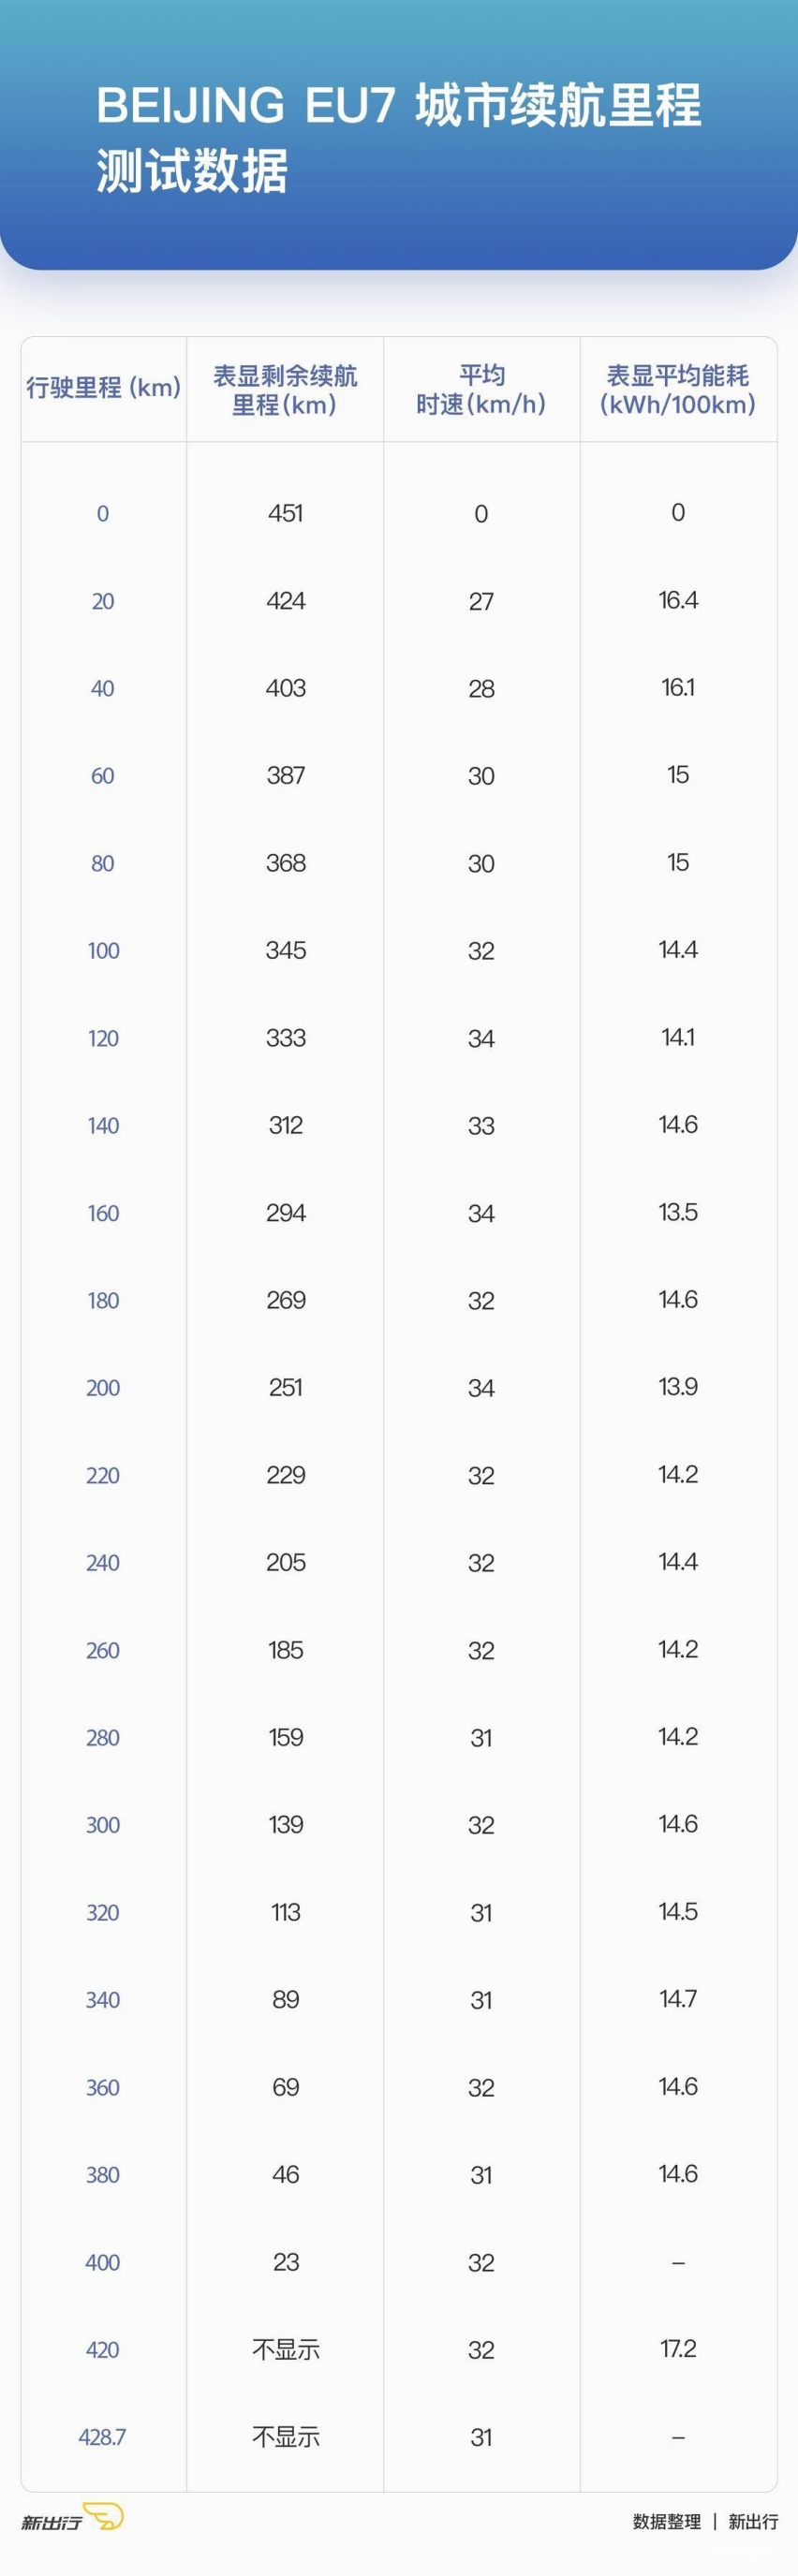Click the 89 remaining range cell
This screenshot has width=798, height=2576.
(286, 1999)
